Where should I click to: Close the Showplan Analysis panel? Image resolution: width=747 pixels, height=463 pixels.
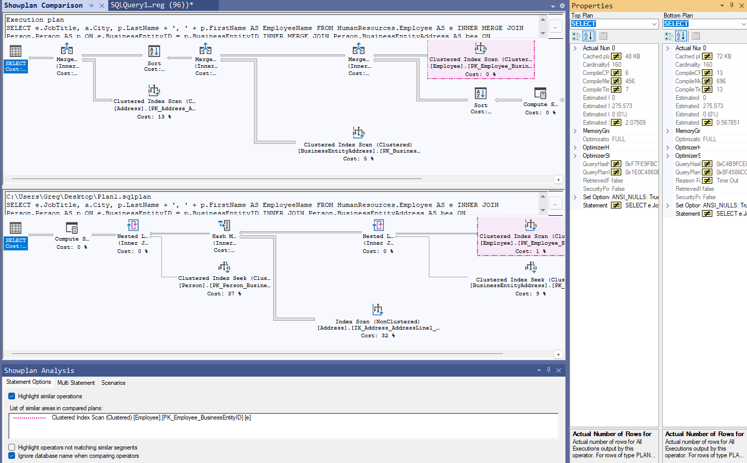coord(559,370)
